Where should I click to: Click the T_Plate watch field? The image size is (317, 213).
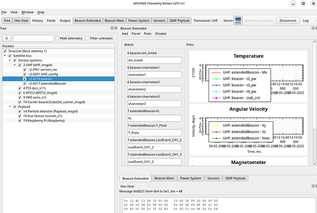tap(155, 133)
